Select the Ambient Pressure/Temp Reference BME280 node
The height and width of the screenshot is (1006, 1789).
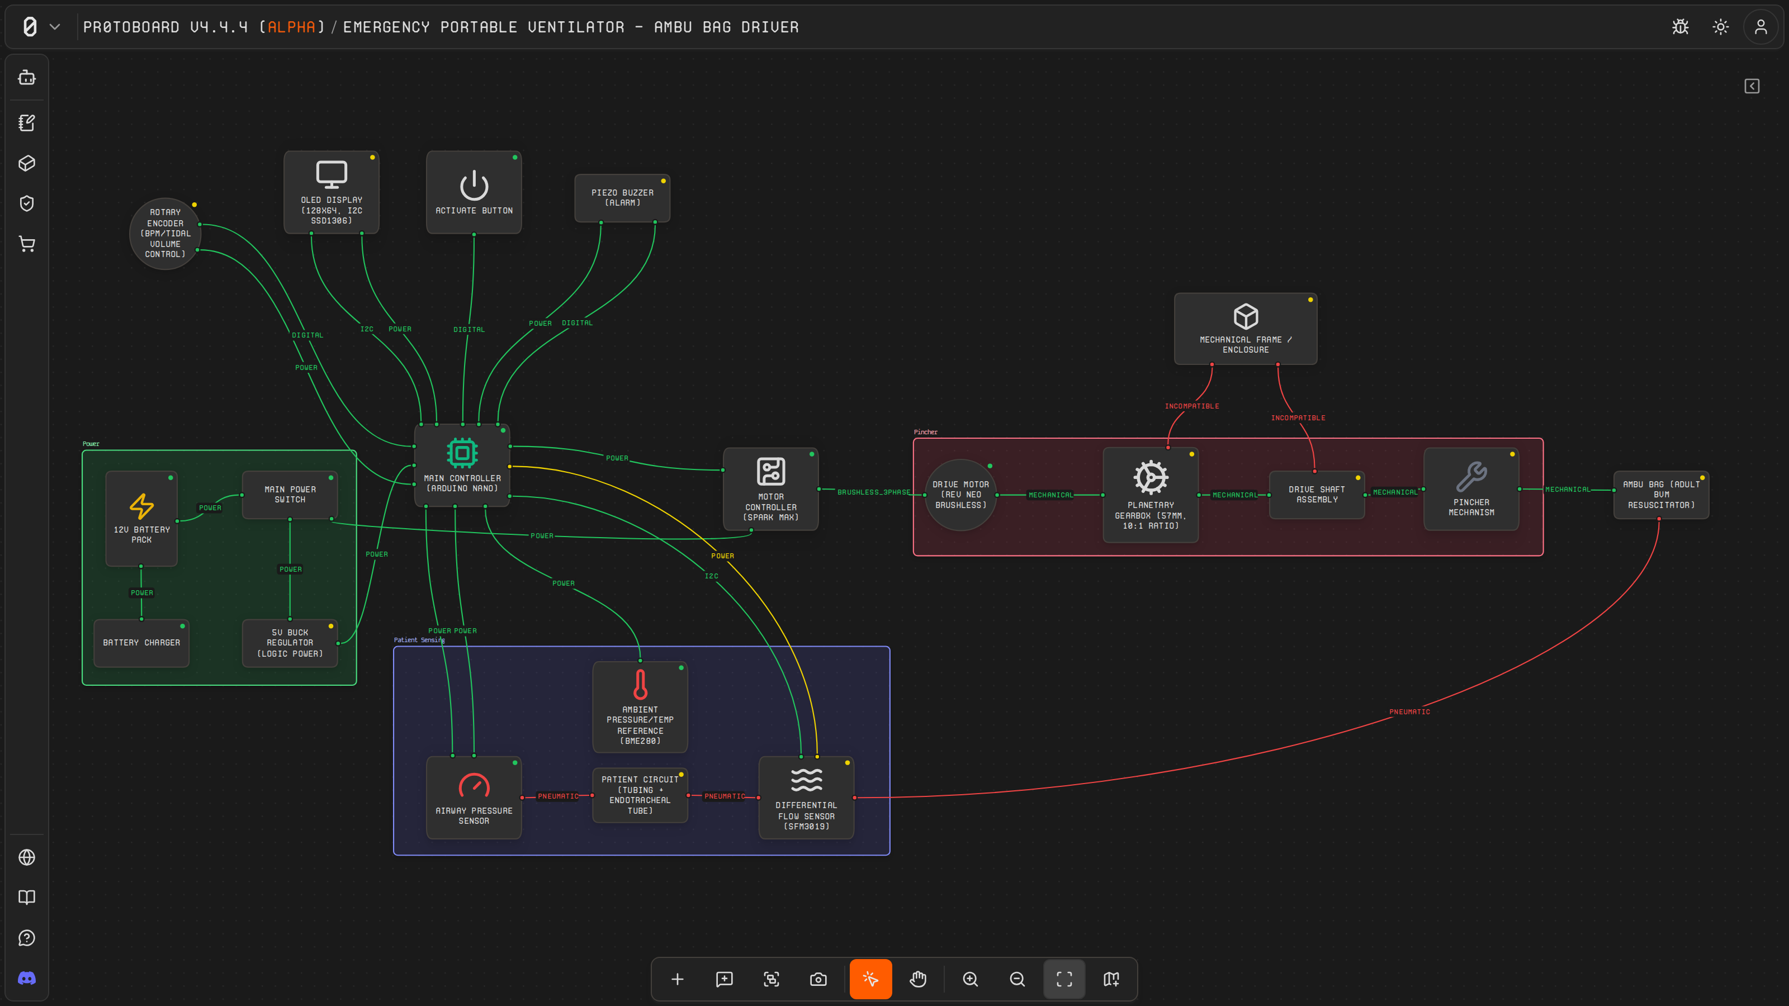point(640,707)
